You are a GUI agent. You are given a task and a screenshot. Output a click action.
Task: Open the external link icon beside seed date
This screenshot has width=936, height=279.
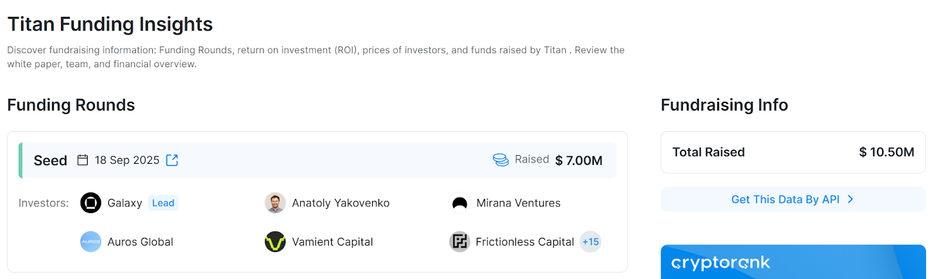(x=172, y=160)
